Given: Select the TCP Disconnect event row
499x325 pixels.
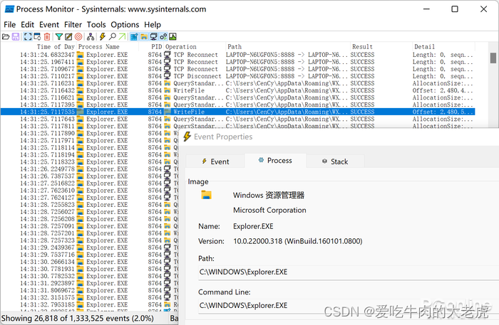Looking at the screenshot, I should point(237,76).
